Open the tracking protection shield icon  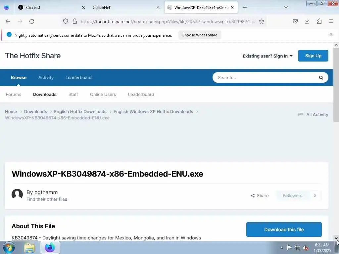point(66,21)
